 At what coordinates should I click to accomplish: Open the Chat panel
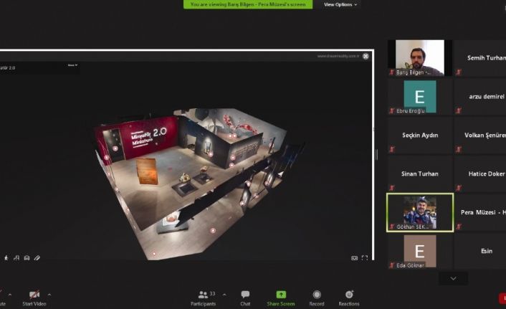[245, 298]
